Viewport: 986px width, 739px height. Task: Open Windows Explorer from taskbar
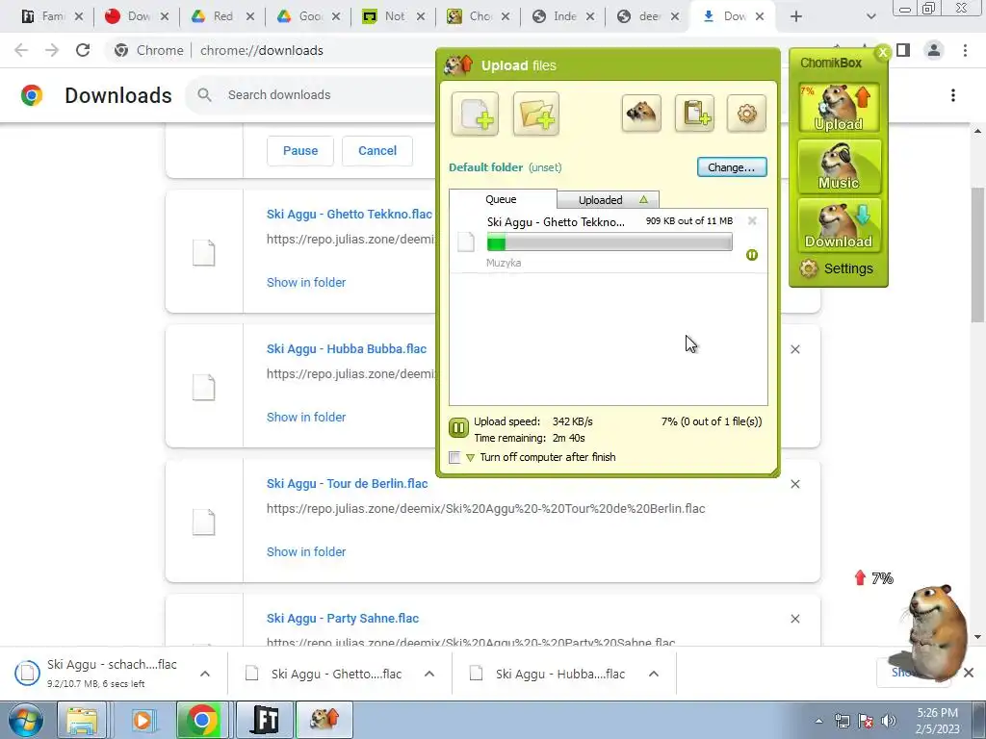coord(83,720)
